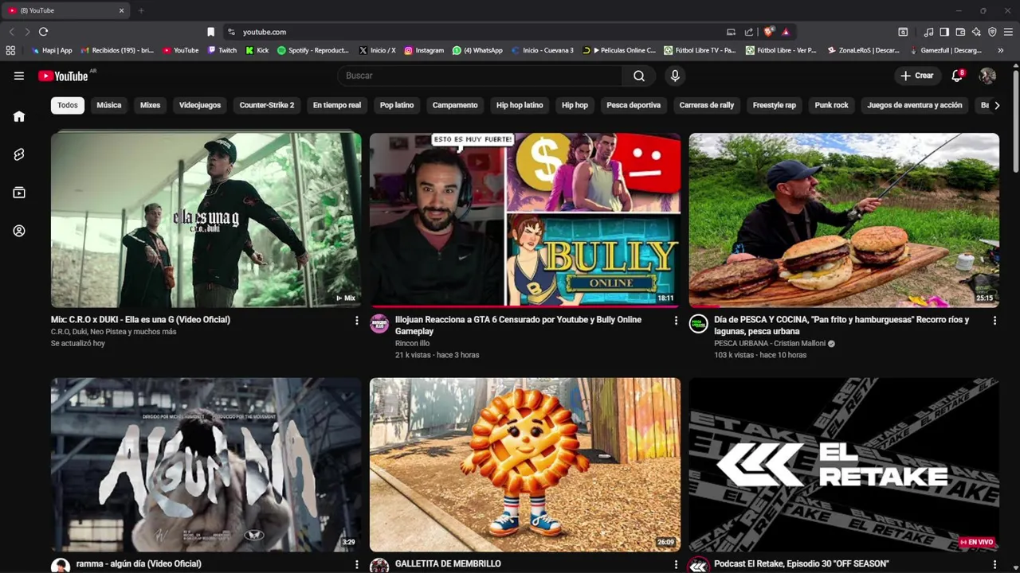
Task: Select the Todos category chip
Action: 68,105
